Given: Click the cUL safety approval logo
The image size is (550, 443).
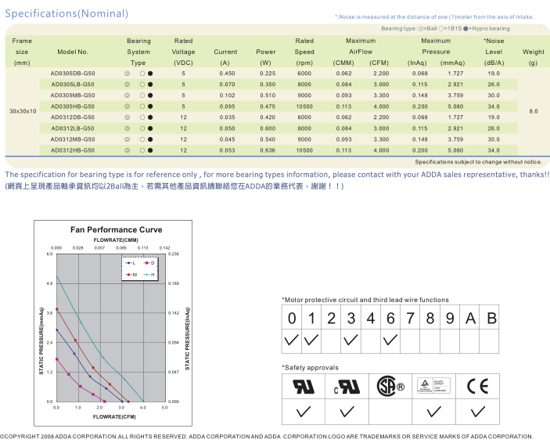Looking at the screenshot, I should [347, 387].
